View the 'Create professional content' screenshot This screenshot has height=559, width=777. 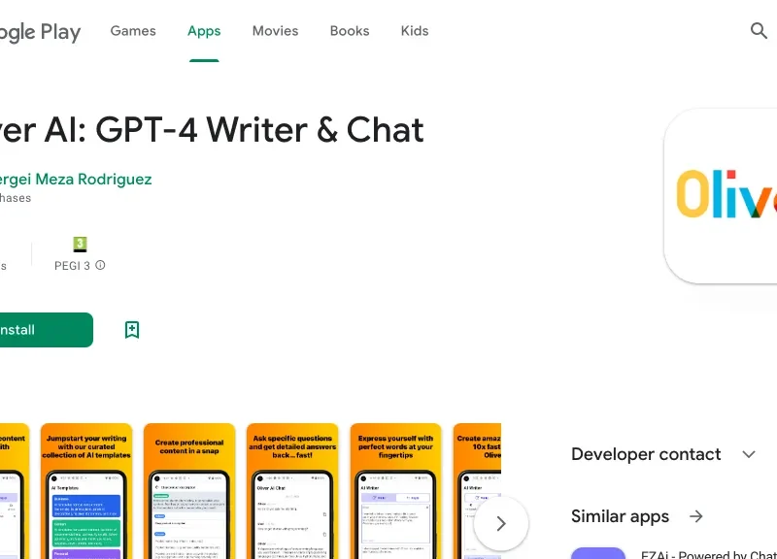pos(189,491)
